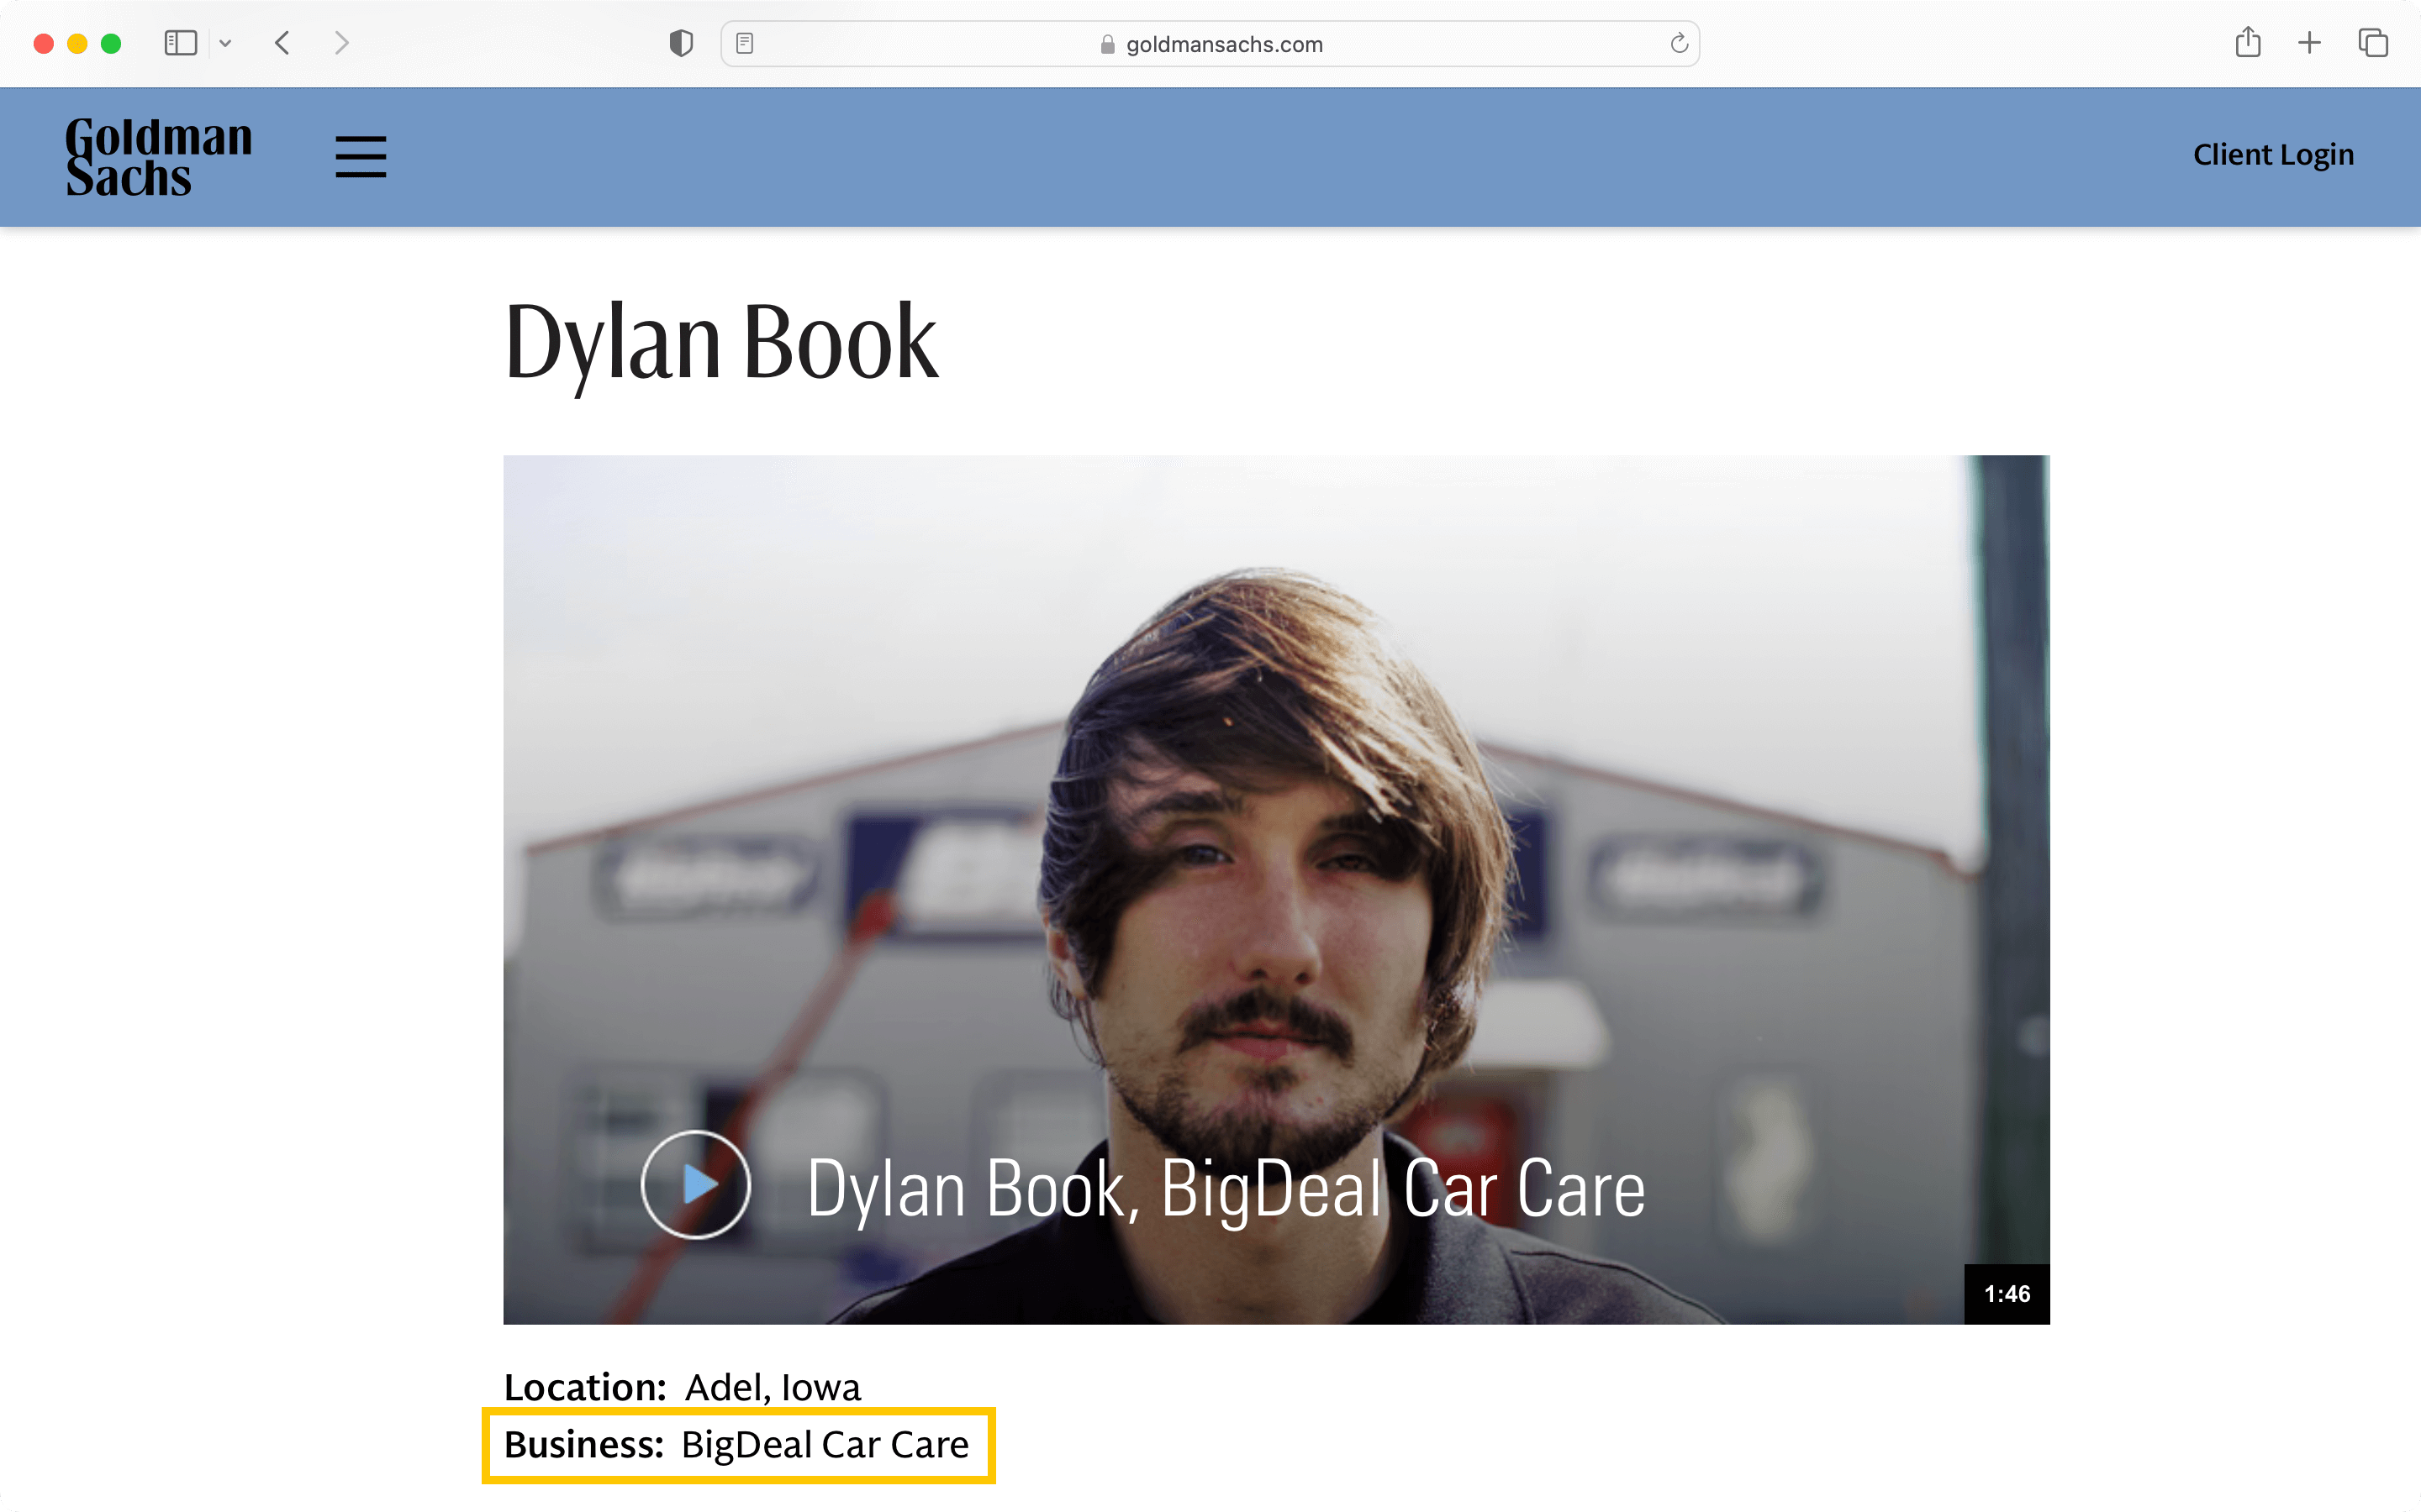Play the Dylan Book video
This screenshot has height=1512, width=2421.
coord(695,1185)
